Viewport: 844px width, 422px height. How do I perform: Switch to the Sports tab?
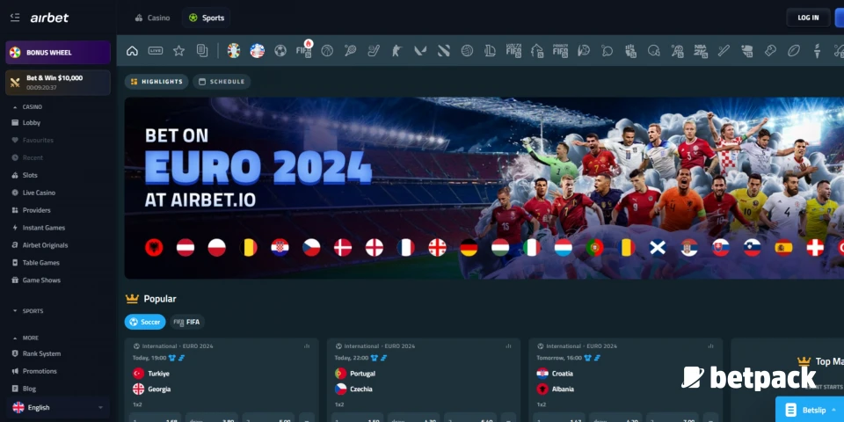point(206,18)
